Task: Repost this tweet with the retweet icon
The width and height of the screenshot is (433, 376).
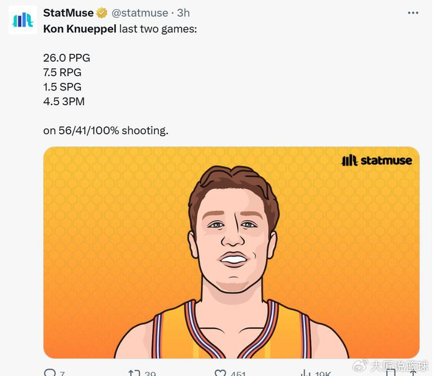Action: 134,372
